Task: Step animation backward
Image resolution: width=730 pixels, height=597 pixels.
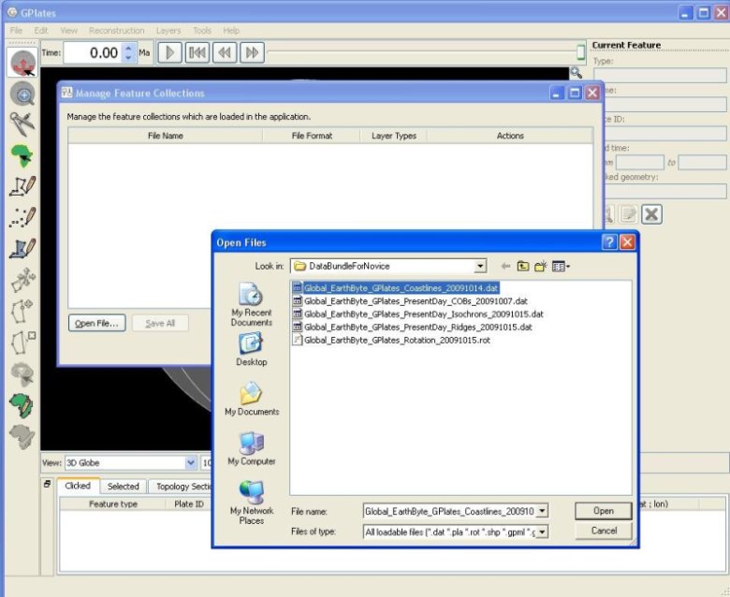Action: (x=225, y=52)
